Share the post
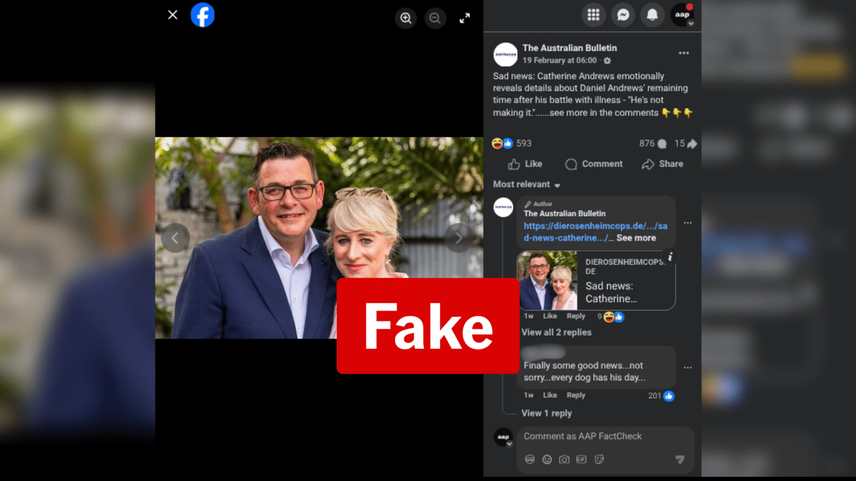Viewport: 856px width, 481px height. [662, 164]
